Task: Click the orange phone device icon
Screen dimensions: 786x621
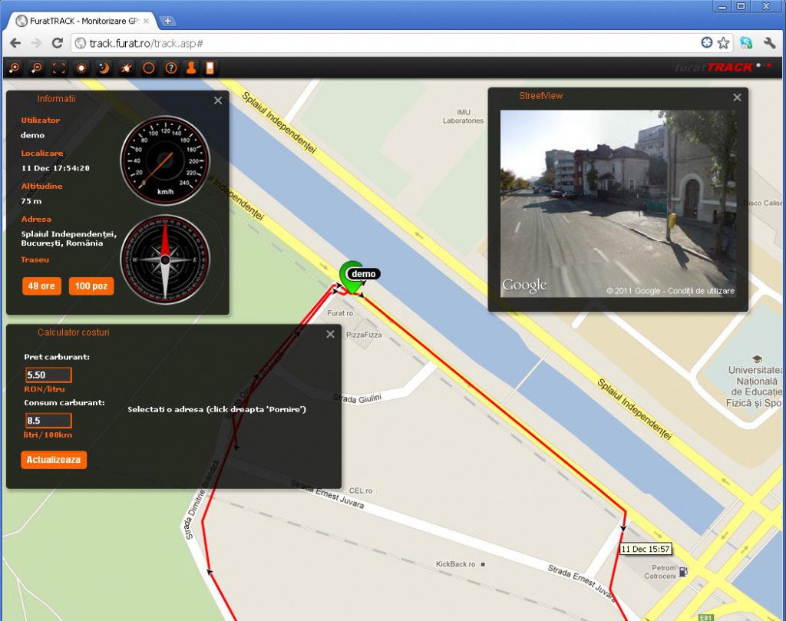Action: point(210,68)
